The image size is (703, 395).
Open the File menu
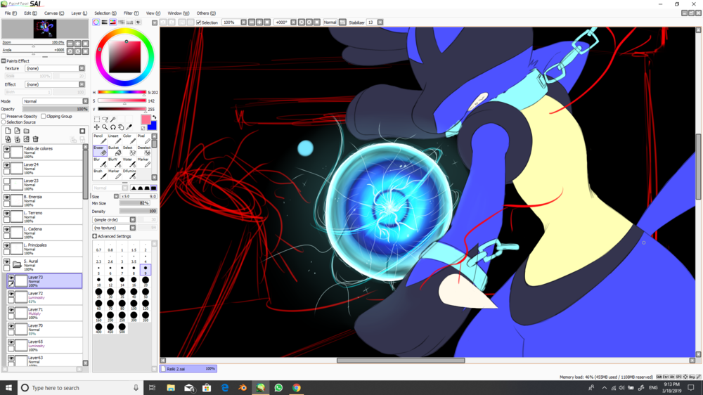[11, 13]
